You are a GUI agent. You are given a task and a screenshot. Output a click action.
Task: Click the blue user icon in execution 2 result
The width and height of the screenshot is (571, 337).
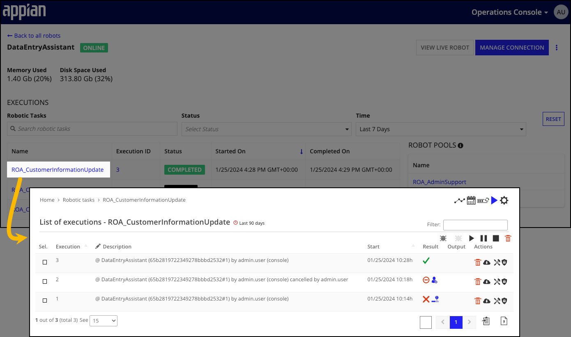434,280
